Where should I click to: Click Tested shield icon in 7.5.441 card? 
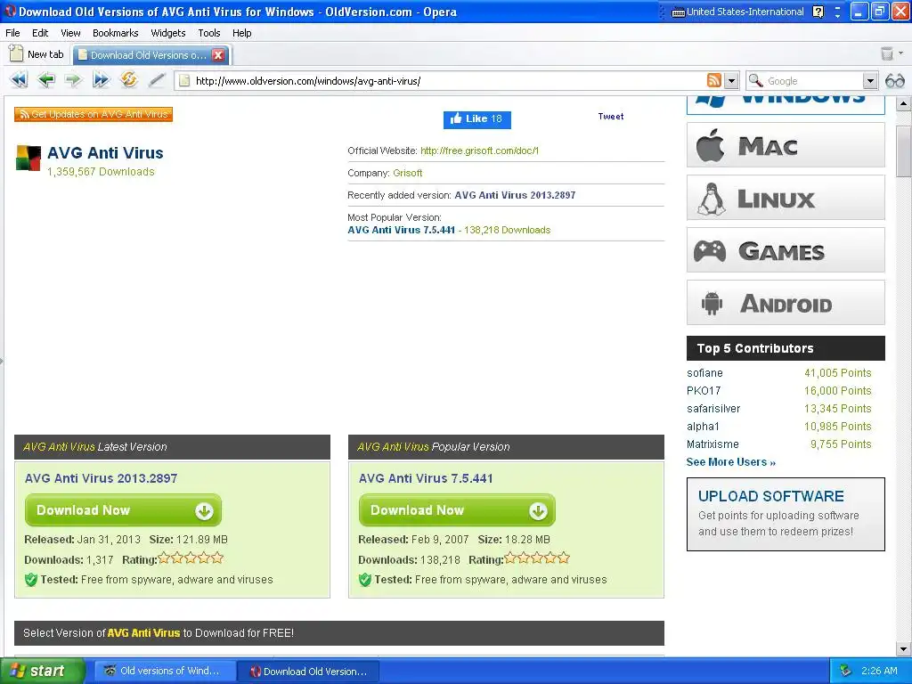pyautogui.click(x=364, y=579)
